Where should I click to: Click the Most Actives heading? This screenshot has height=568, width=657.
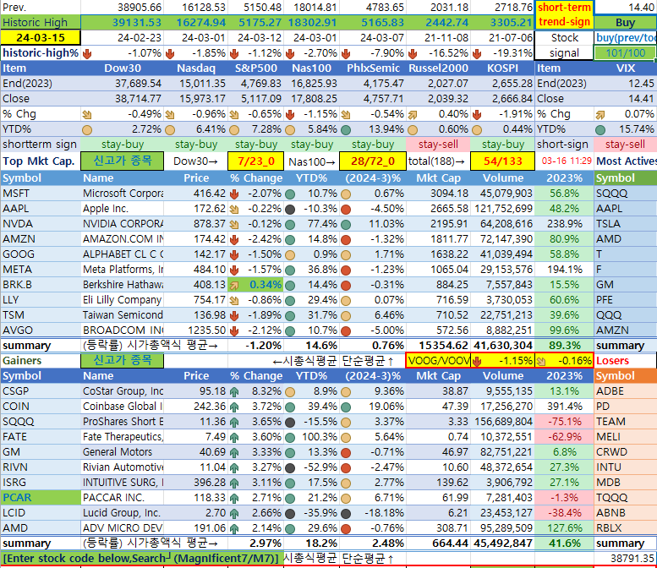(626, 161)
